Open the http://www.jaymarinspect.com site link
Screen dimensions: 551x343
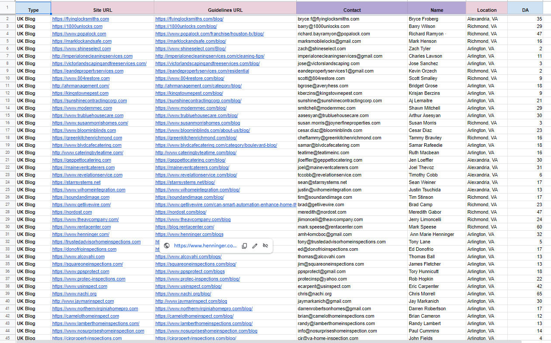point(83,301)
